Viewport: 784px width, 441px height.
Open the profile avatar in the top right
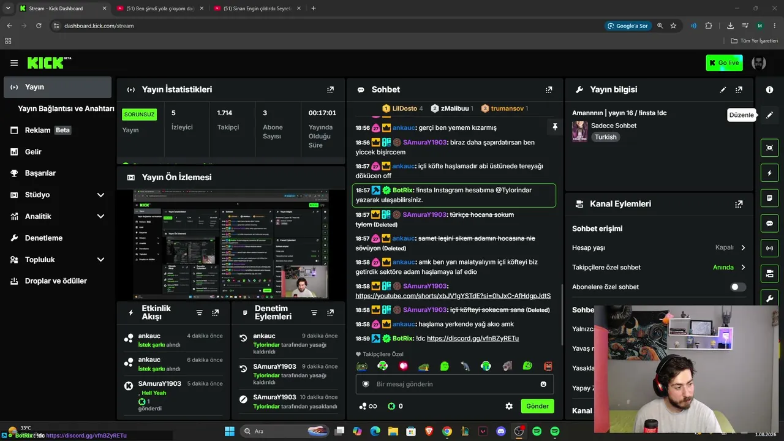click(759, 63)
